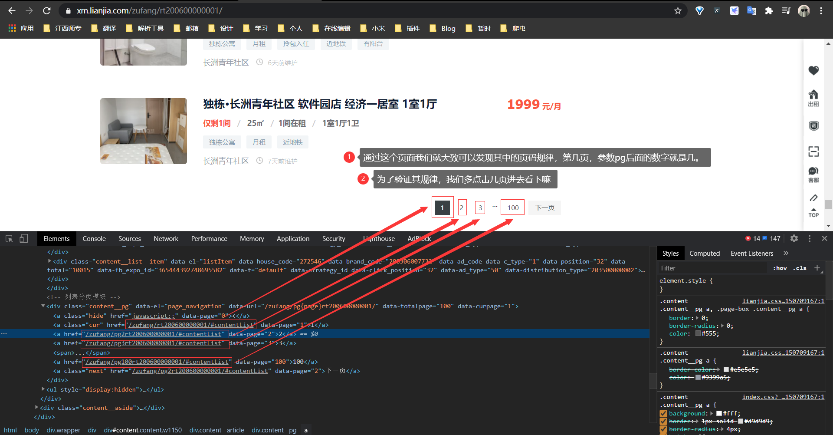
Task: Click the browser back arrow
Action: [x=12, y=11]
